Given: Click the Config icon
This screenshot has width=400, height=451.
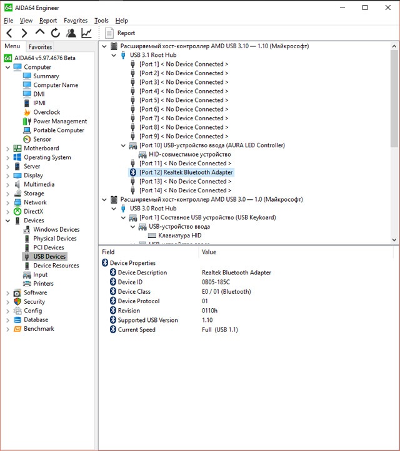Looking at the screenshot, I should [x=17, y=311].
